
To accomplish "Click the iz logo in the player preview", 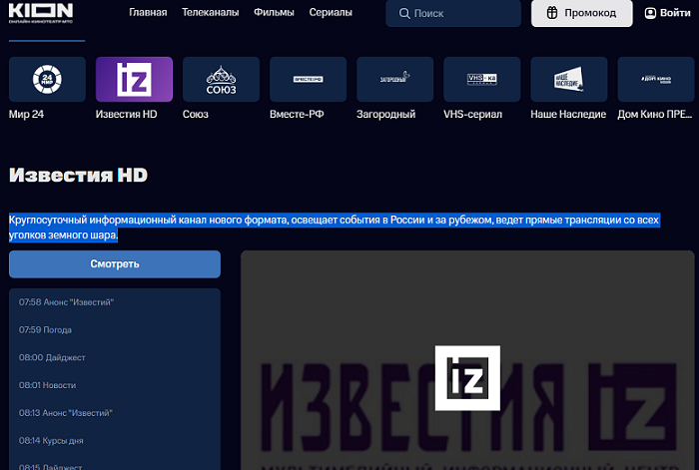I will click(467, 378).
